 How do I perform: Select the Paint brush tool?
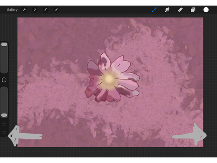pyautogui.click(x=155, y=10)
